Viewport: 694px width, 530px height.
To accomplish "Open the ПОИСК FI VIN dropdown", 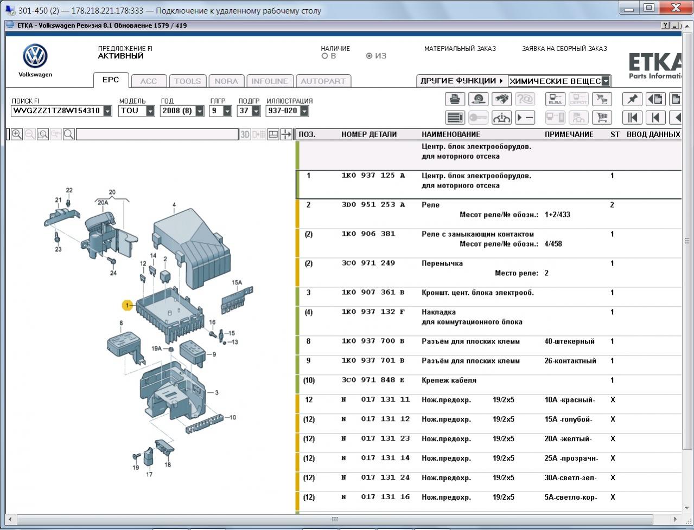I will pos(107,111).
